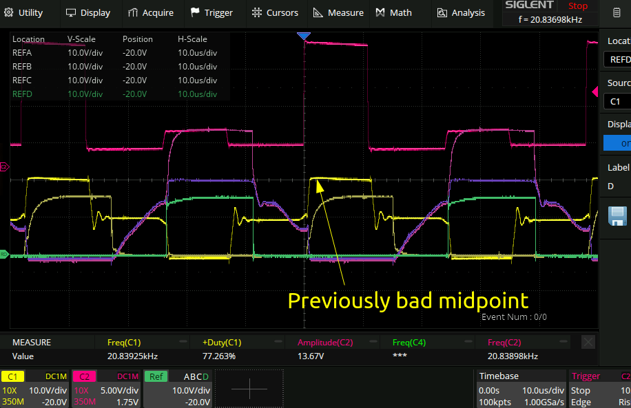Expand the REFD location dropdown
Screen dimensions: 631x408
(617, 60)
